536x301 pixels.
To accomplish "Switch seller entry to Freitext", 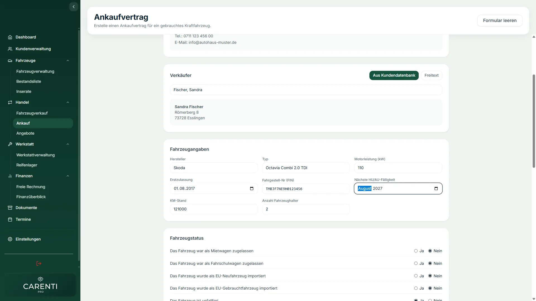I will coord(431,75).
